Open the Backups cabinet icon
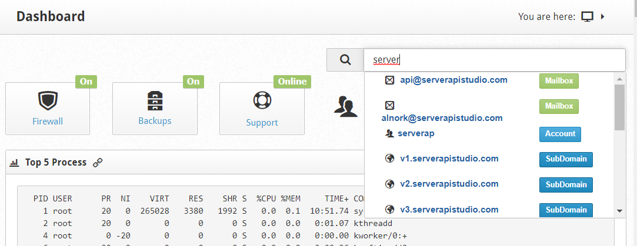 click(x=155, y=100)
